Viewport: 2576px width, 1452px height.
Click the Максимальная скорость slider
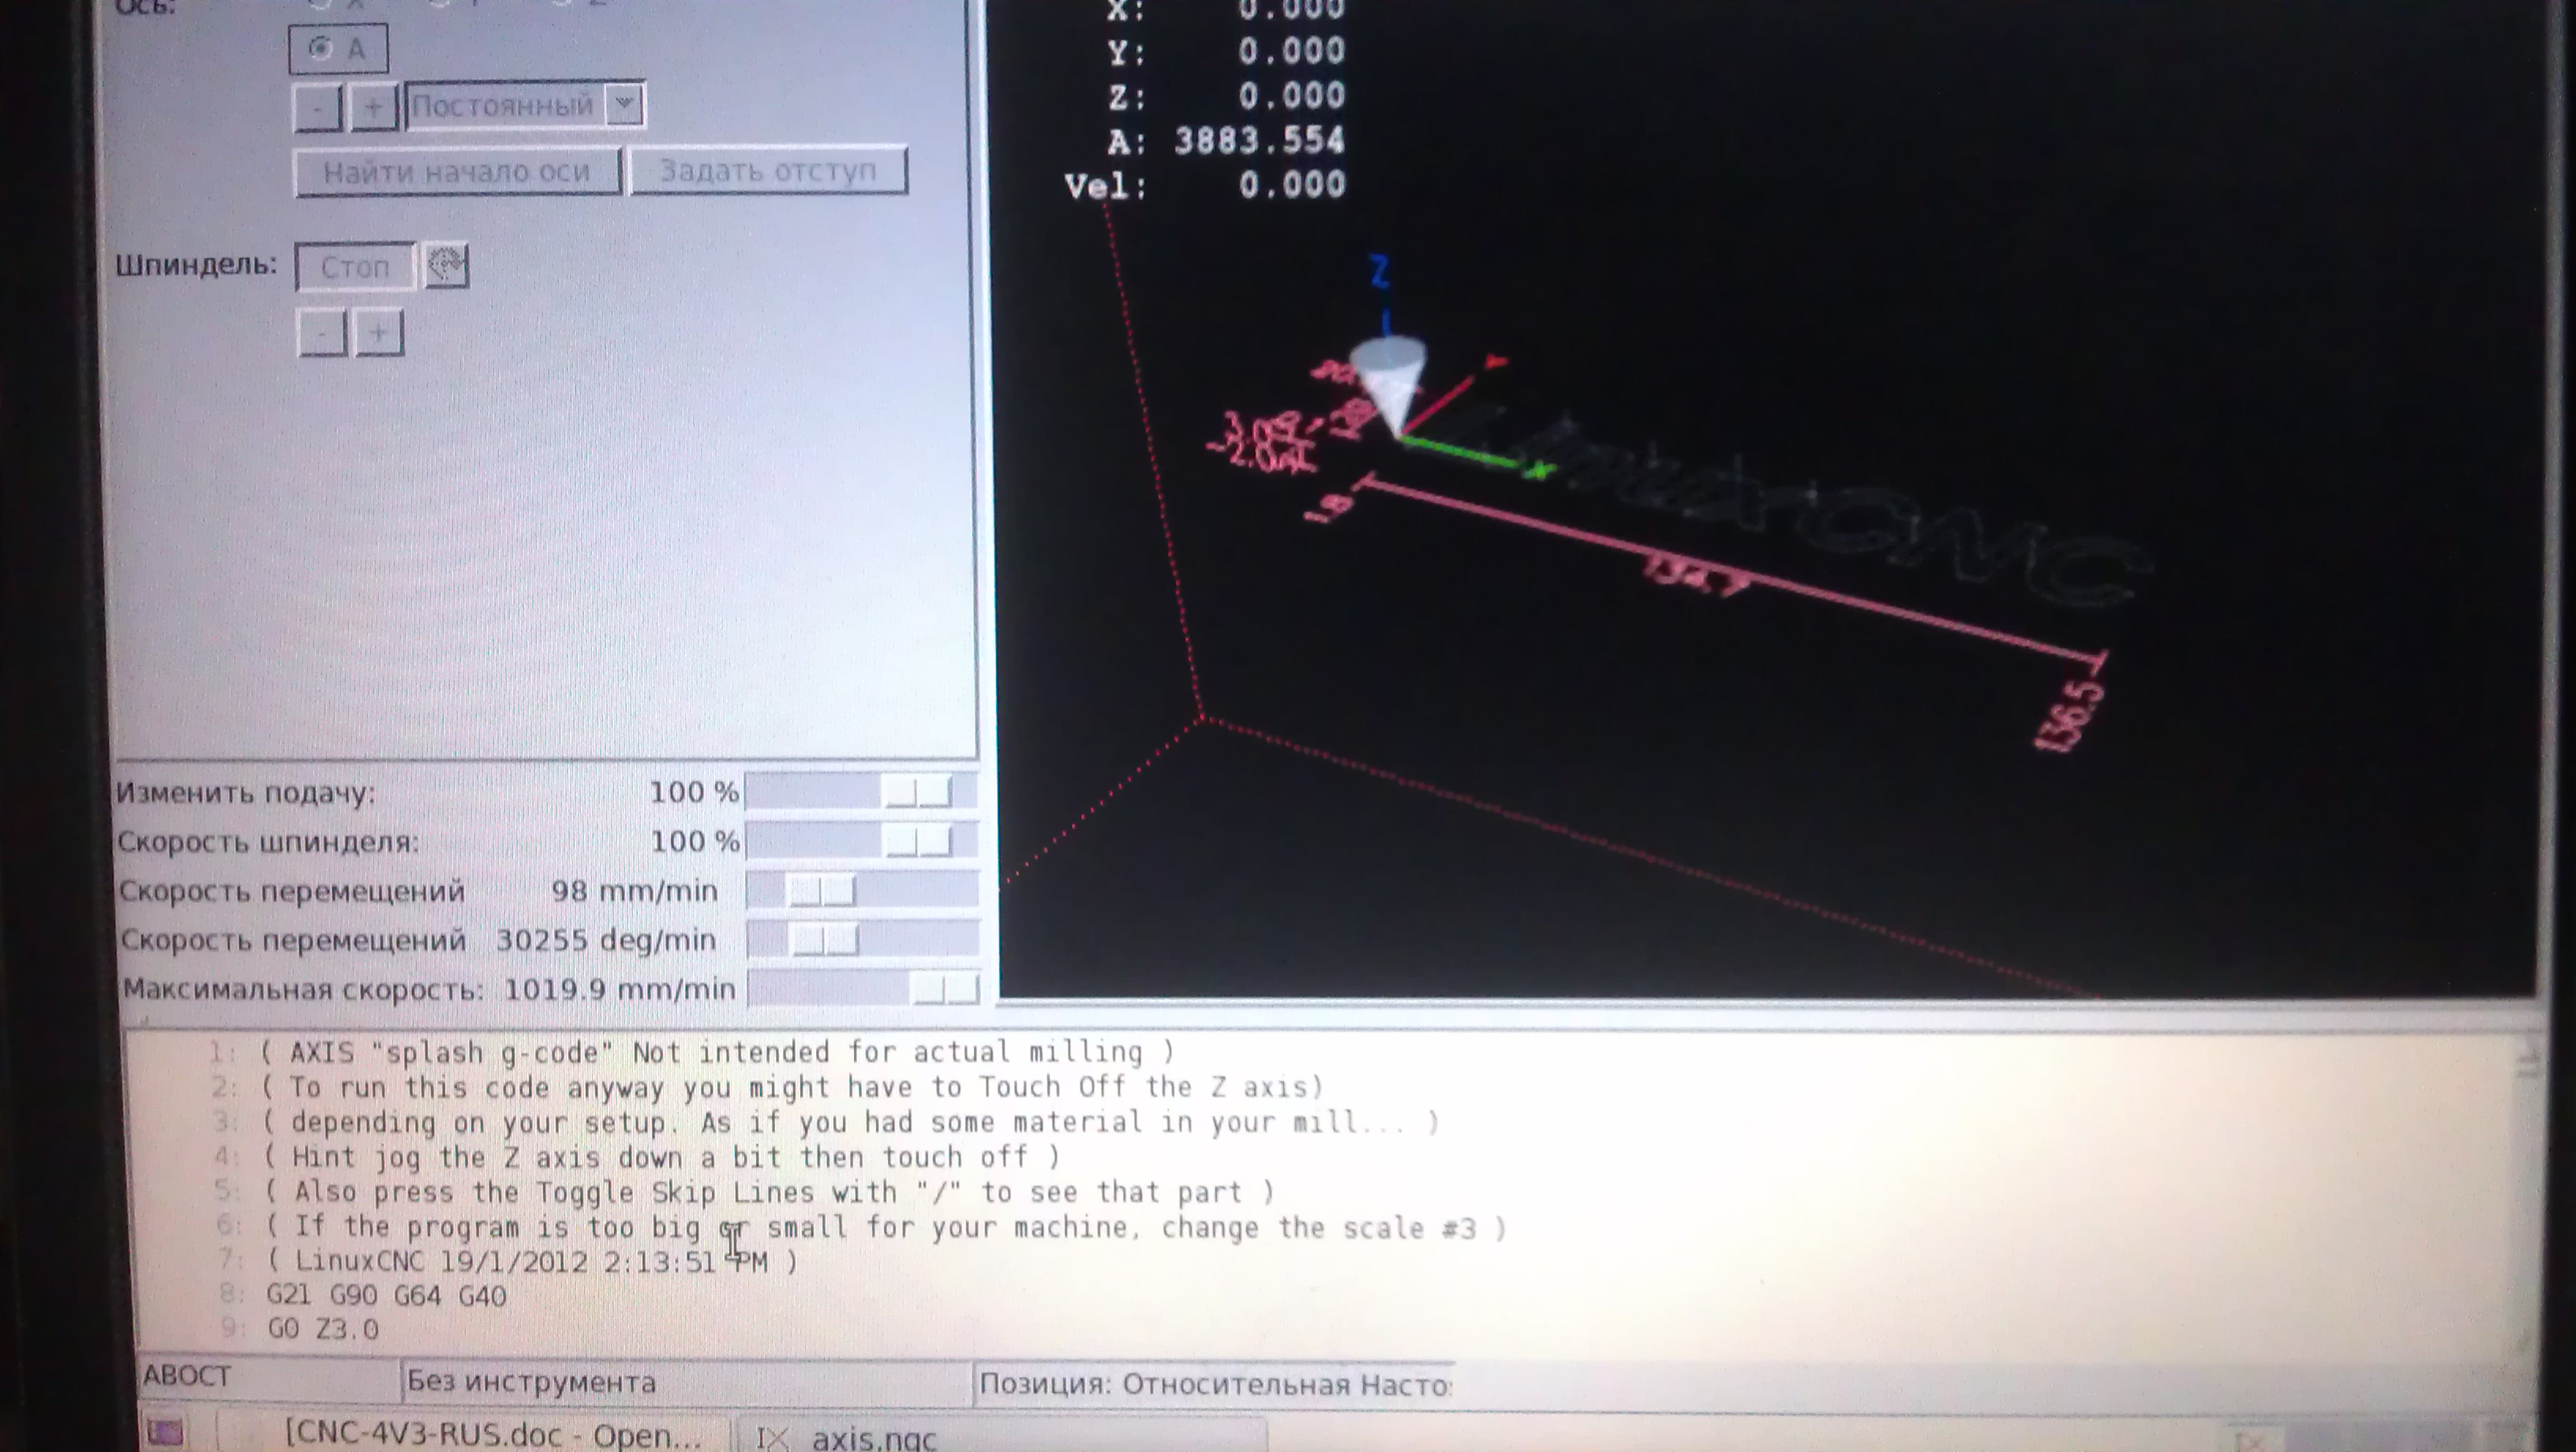[x=944, y=989]
